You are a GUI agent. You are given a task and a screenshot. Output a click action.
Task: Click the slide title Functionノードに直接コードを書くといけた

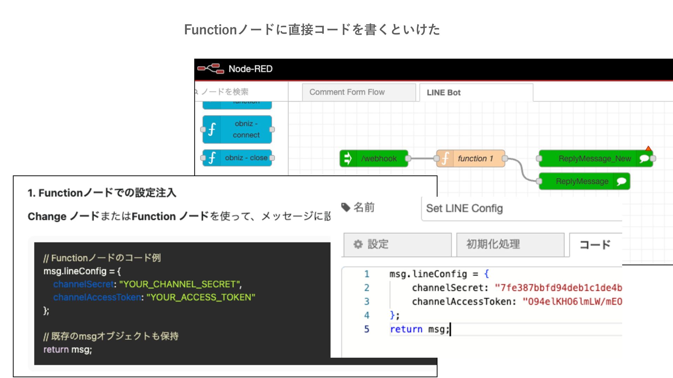pyautogui.click(x=312, y=29)
